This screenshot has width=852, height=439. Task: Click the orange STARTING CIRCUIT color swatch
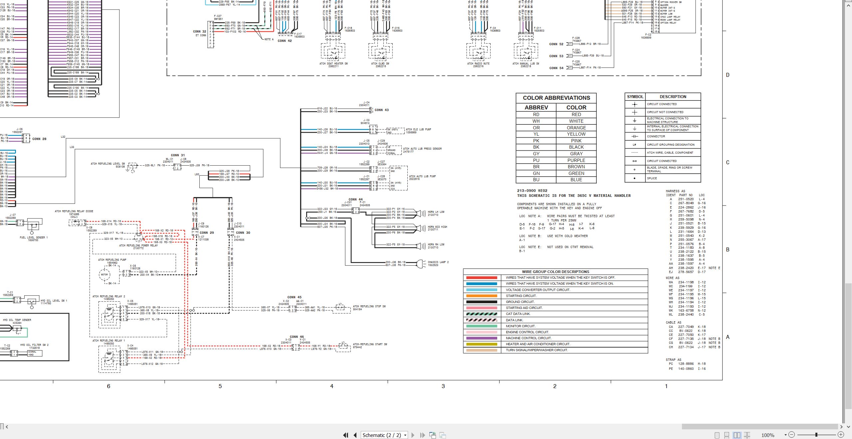(x=482, y=296)
